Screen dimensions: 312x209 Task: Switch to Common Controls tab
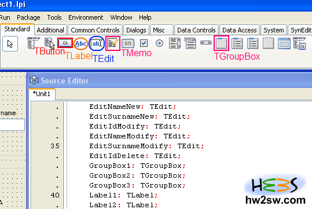95,30
